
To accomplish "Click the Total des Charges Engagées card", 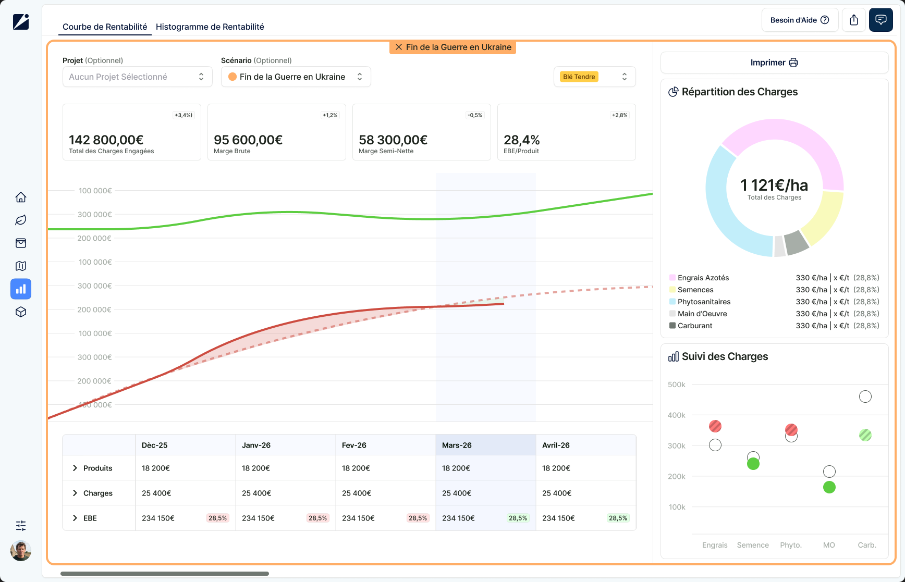I will click(x=132, y=132).
